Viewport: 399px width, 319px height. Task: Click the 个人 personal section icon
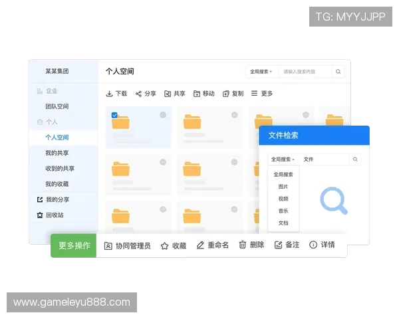click(x=40, y=122)
